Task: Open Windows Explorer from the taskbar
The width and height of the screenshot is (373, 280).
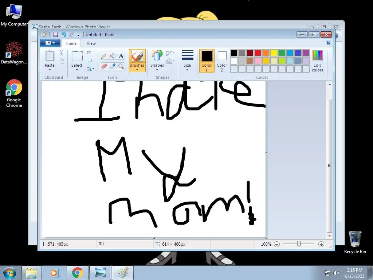Action: coord(31,273)
